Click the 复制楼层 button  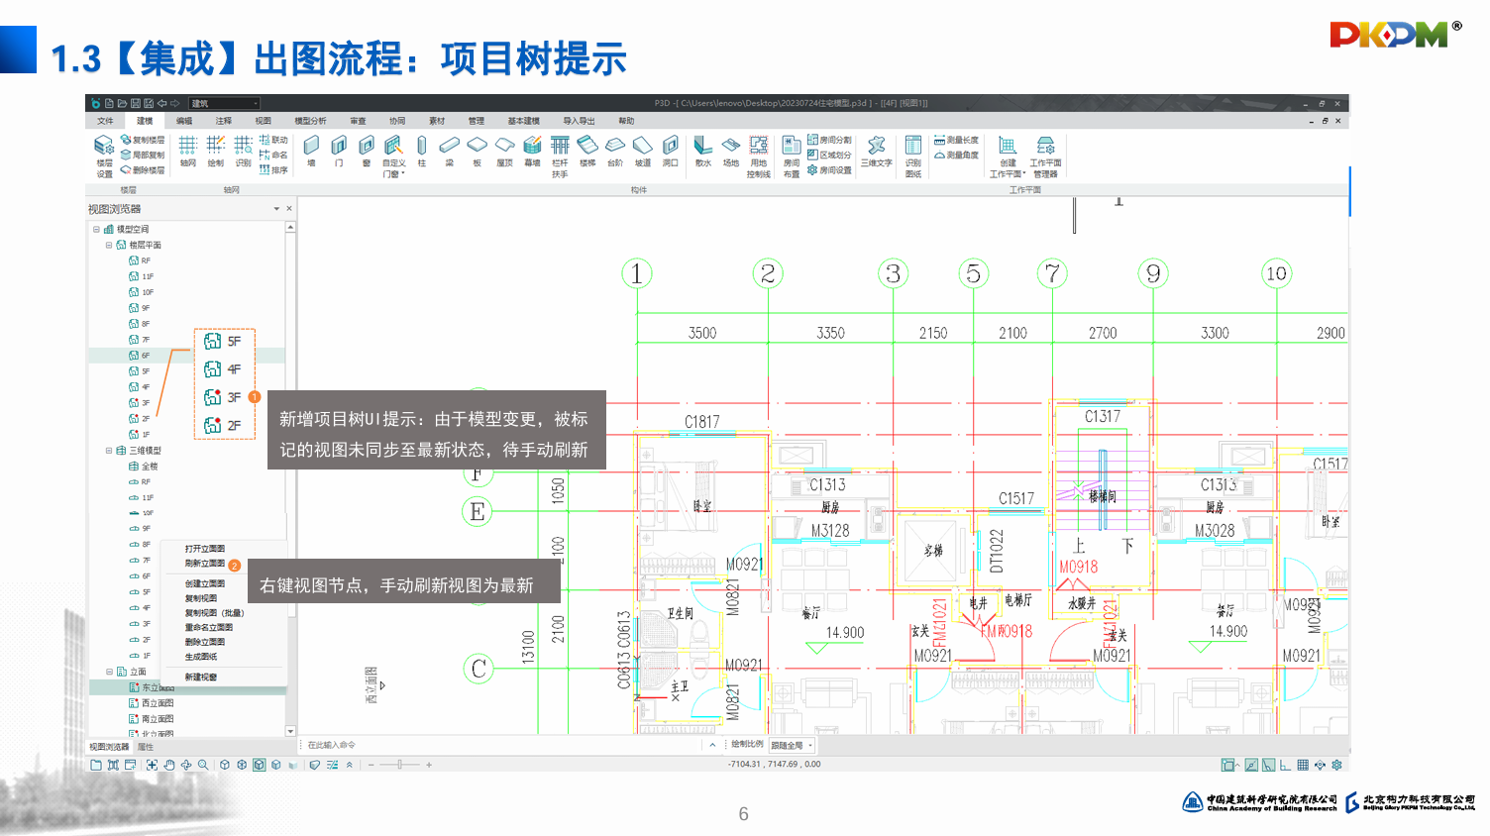click(x=143, y=140)
